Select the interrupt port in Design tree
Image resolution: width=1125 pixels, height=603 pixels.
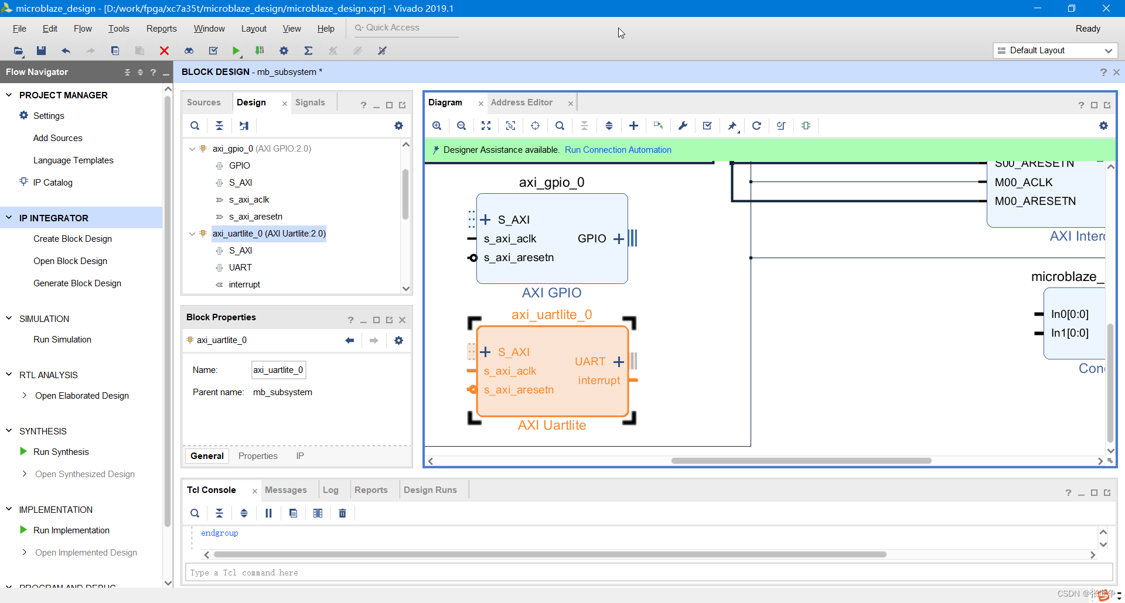[x=244, y=285]
